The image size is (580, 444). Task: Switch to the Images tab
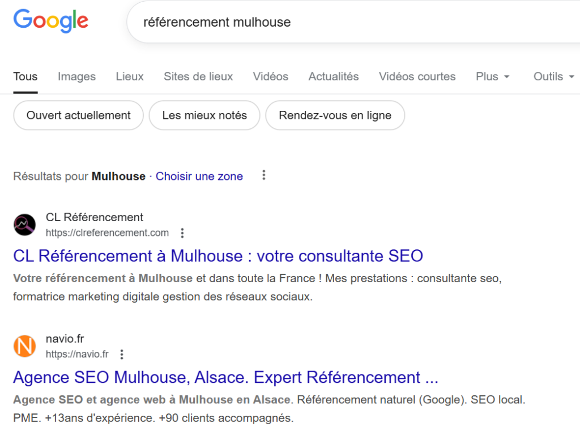pos(76,76)
